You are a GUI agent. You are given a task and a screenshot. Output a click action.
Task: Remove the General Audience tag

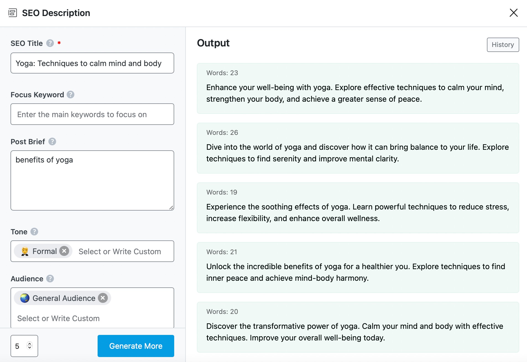(103, 298)
